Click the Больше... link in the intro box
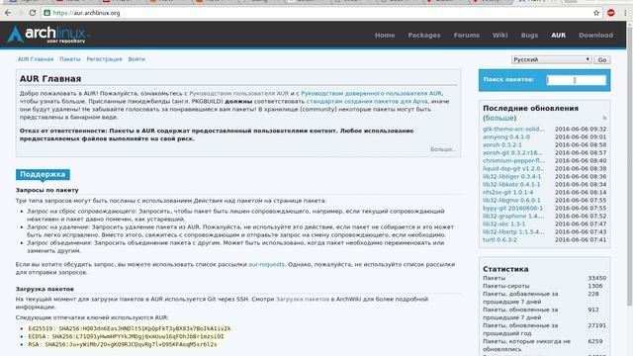The height and width of the screenshot is (356, 633). pyautogui.click(x=443, y=149)
